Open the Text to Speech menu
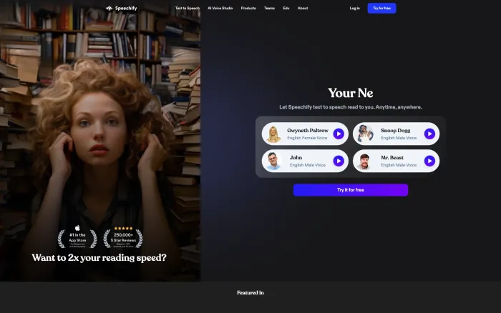Image resolution: width=501 pixels, height=313 pixels. click(188, 9)
